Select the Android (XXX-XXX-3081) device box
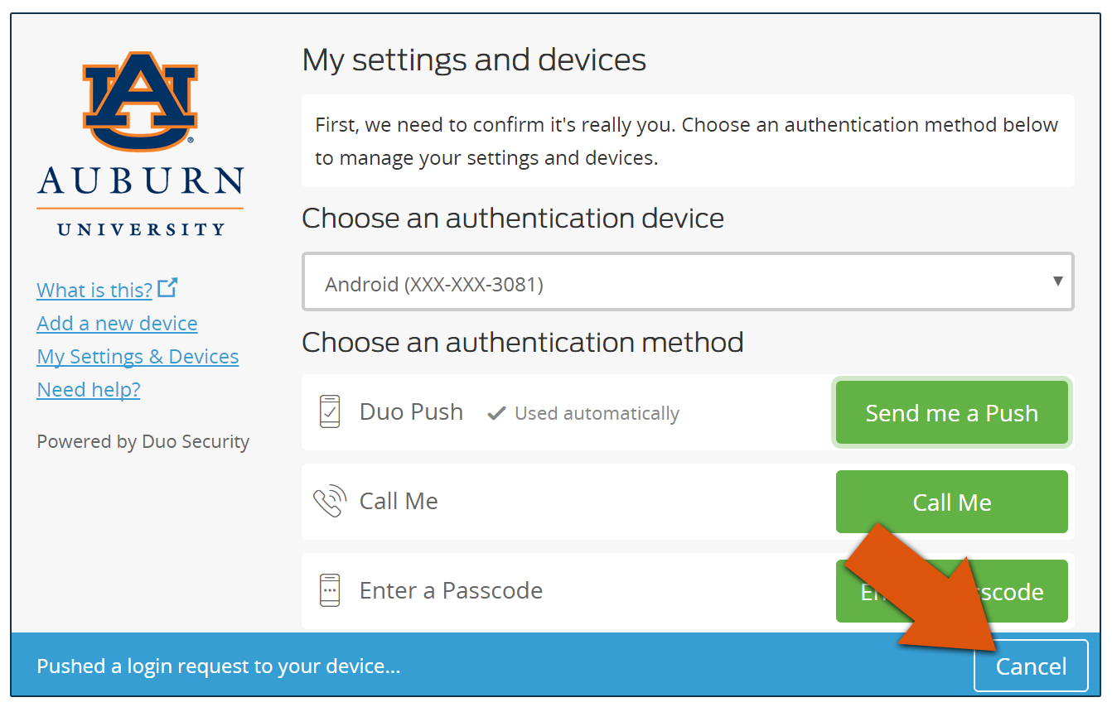This screenshot has width=1112, height=707. point(687,283)
